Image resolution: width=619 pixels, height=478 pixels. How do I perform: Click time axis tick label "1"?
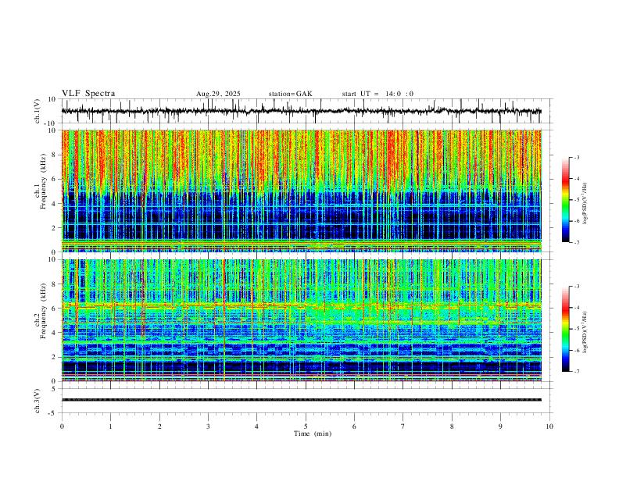coord(110,426)
